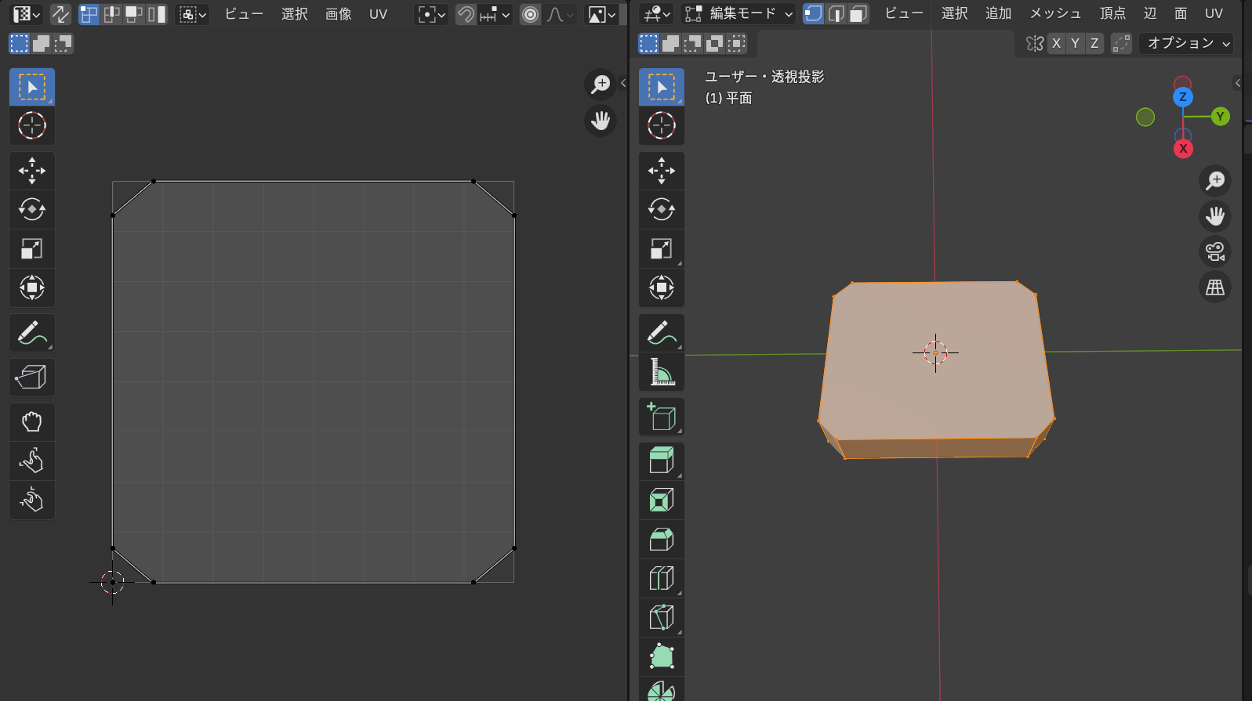
Task: Open 3D viewport editor type dropdown
Action: (656, 13)
